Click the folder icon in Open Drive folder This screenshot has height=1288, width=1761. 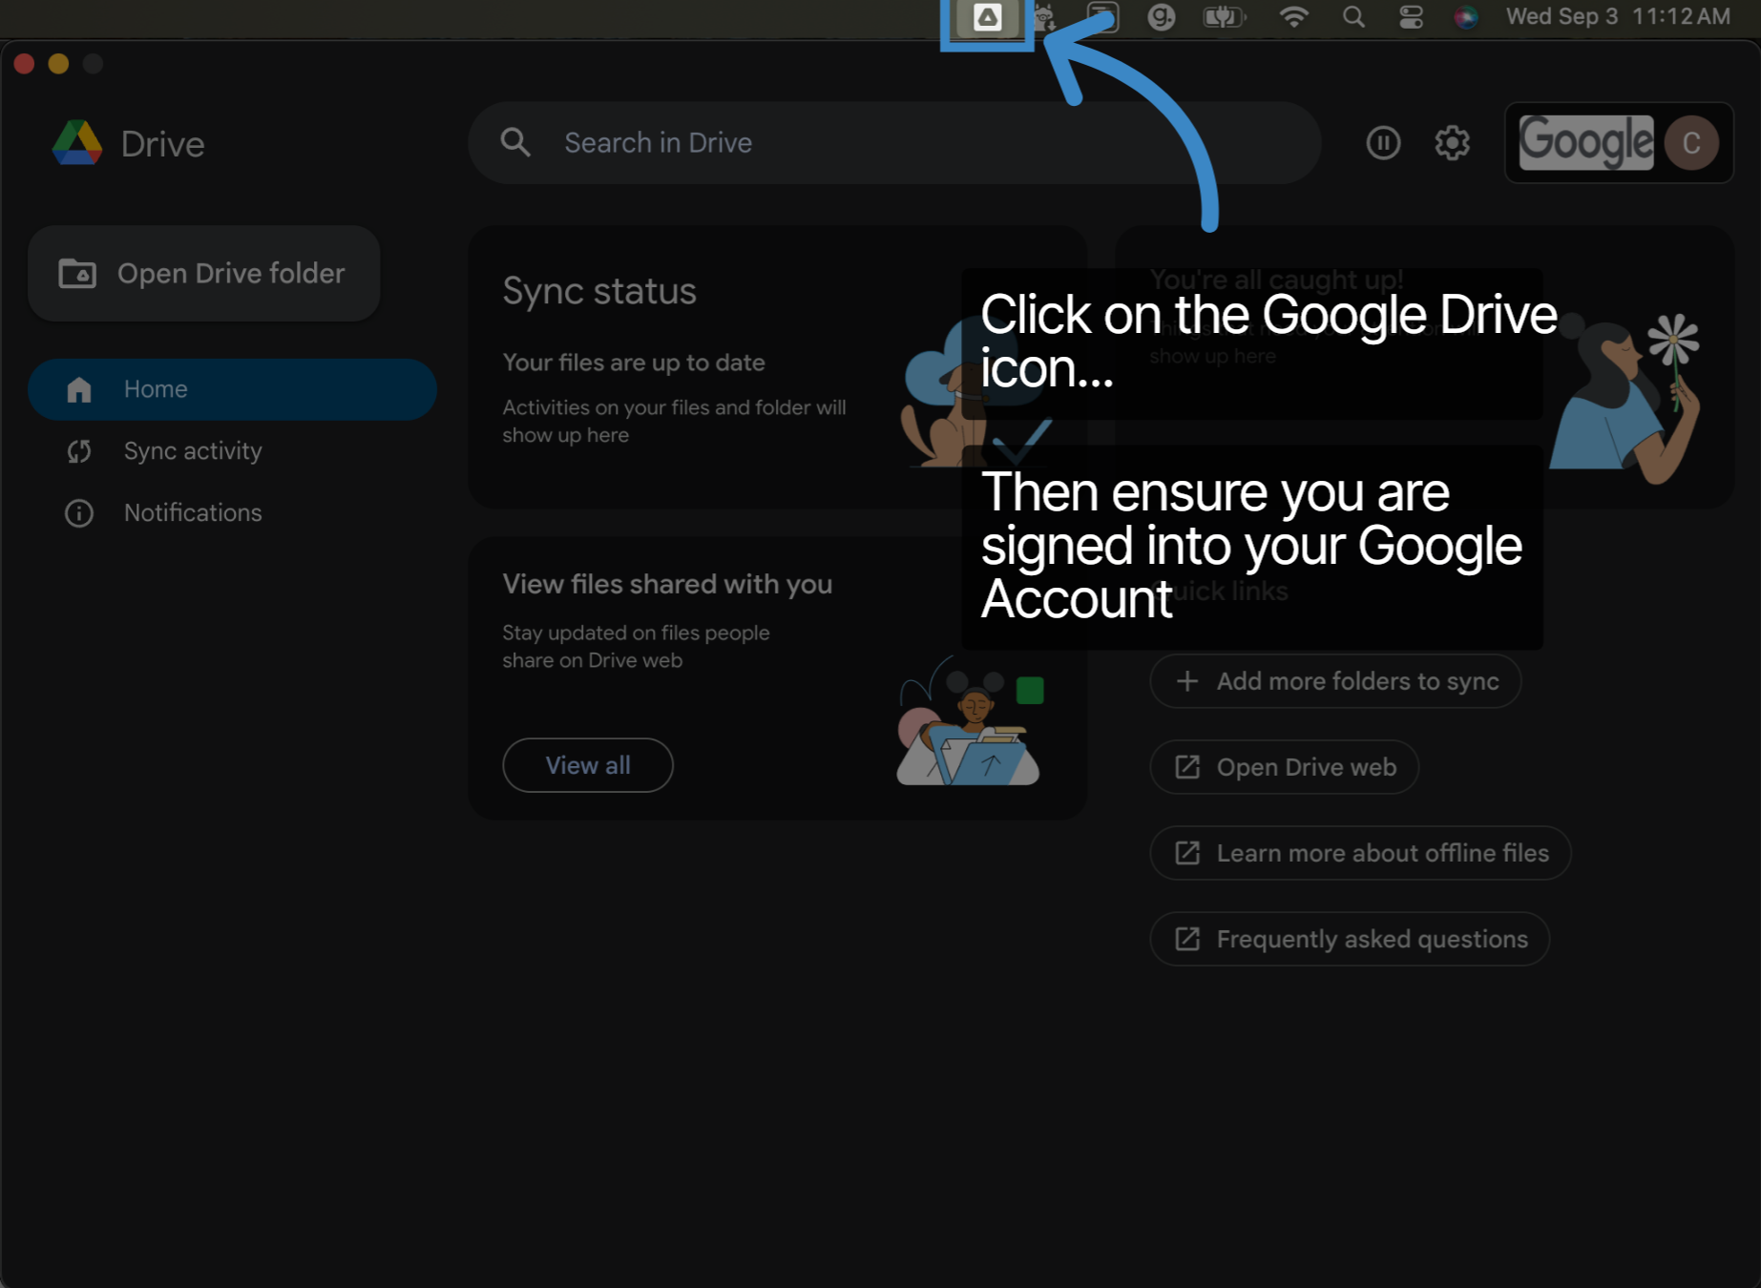pyautogui.click(x=77, y=273)
